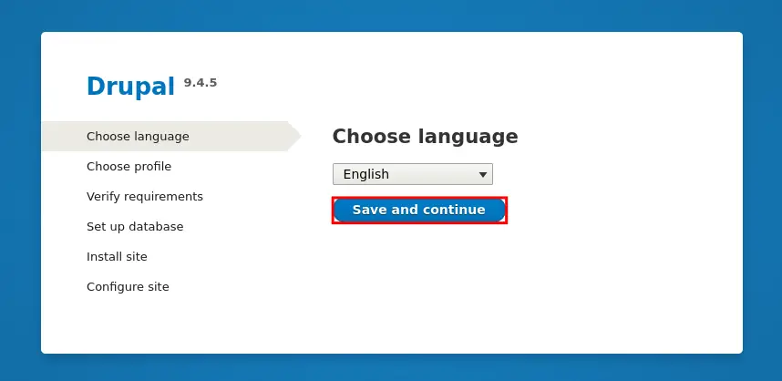The height and width of the screenshot is (381, 782).
Task: Click the blue strip below the installer card
Action: pos(391,367)
